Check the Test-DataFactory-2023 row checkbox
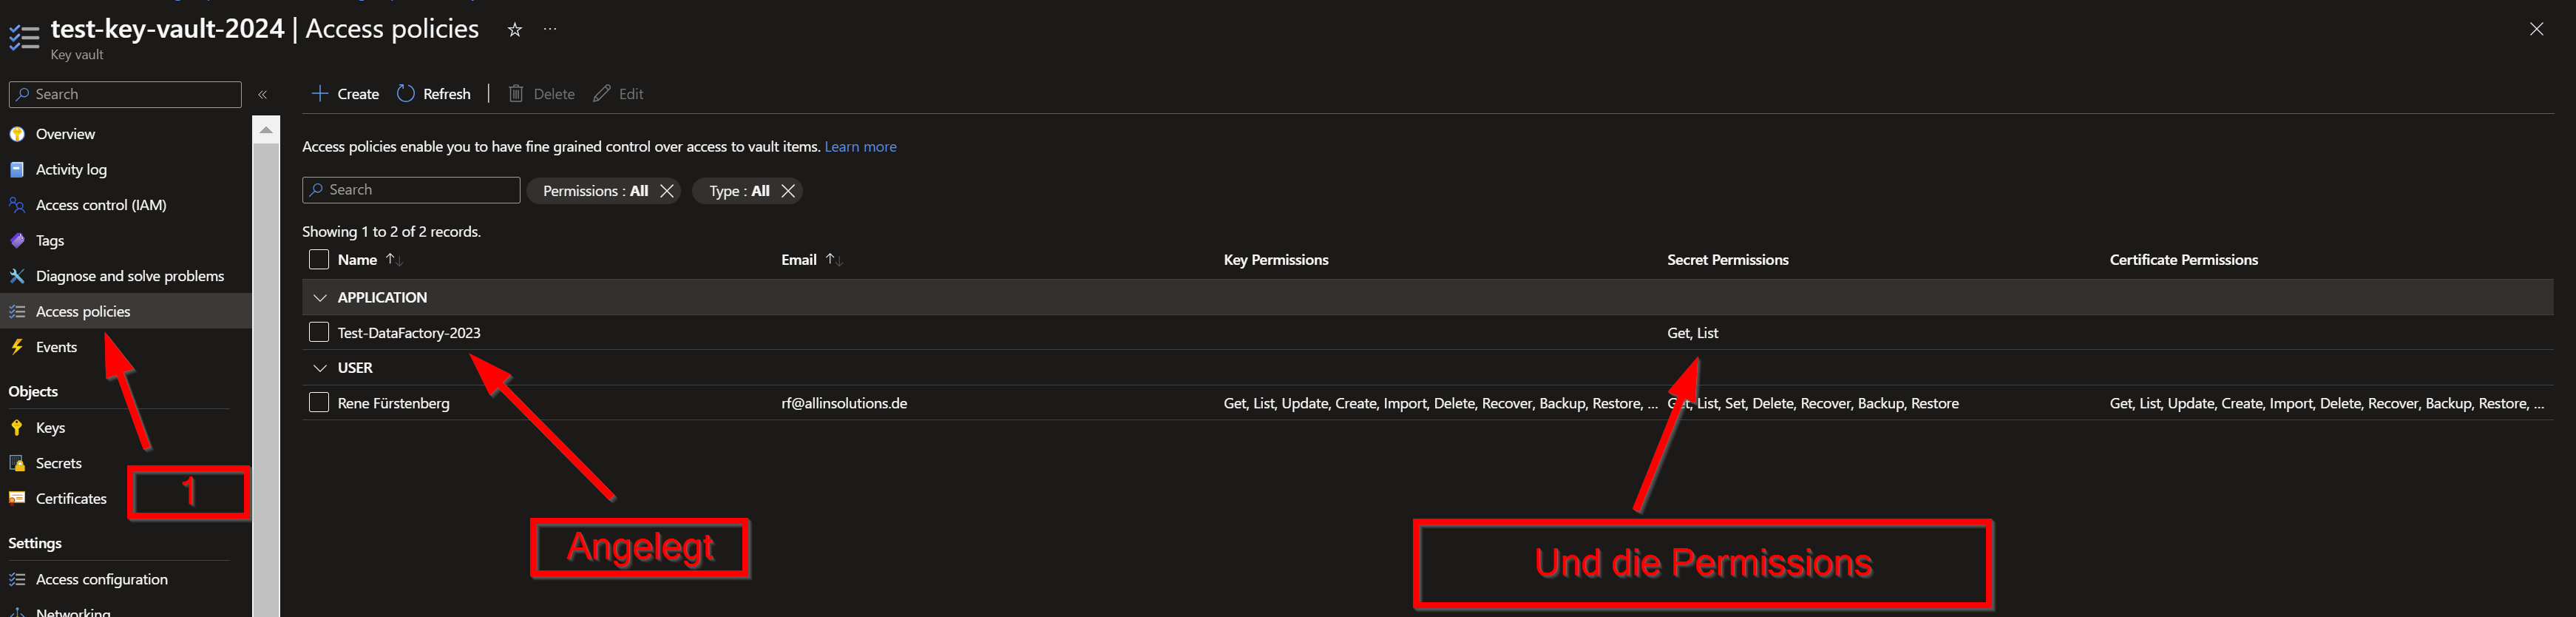 tap(319, 332)
